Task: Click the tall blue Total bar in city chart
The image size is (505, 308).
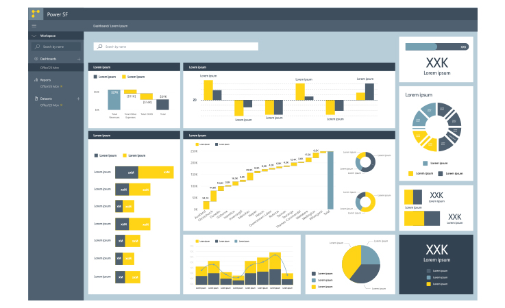Action: pos(330,180)
